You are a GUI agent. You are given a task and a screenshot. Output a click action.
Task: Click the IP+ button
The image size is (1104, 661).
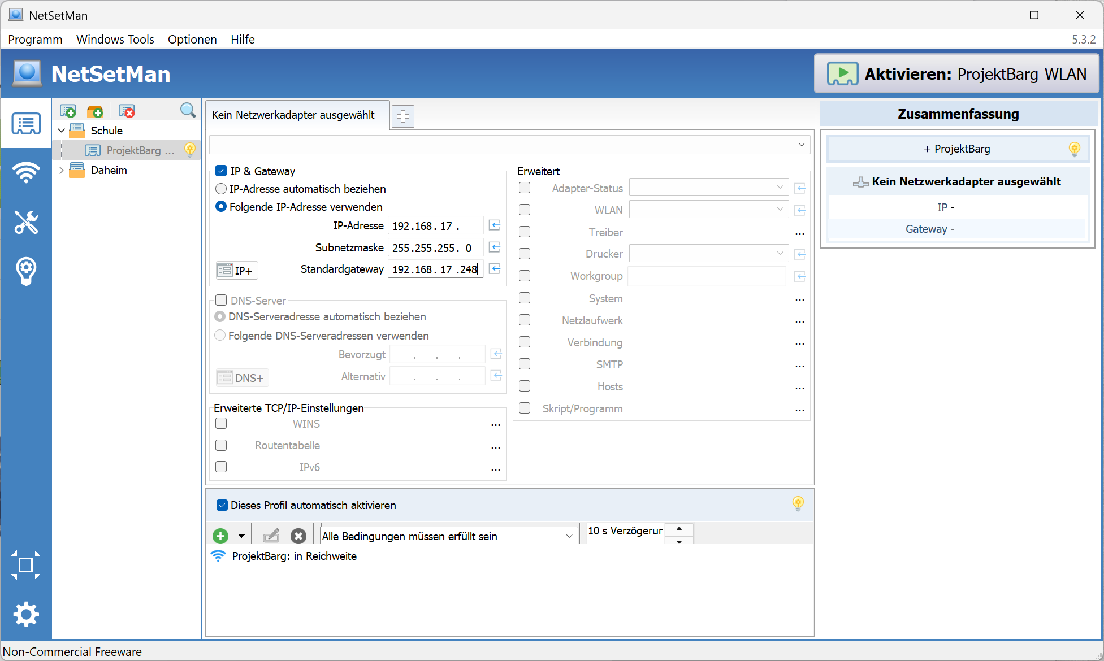coord(237,270)
